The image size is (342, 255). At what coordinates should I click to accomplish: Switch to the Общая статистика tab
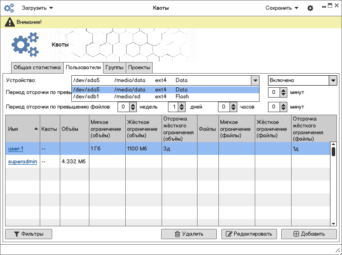[37, 68]
